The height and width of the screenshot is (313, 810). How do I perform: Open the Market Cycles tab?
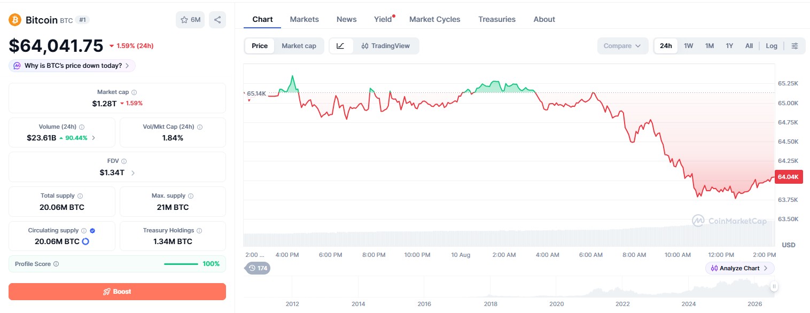click(435, 19)
